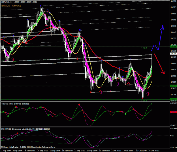
Task: Click the 1.5955 price axis label
Action: click(x=174, y=76)
